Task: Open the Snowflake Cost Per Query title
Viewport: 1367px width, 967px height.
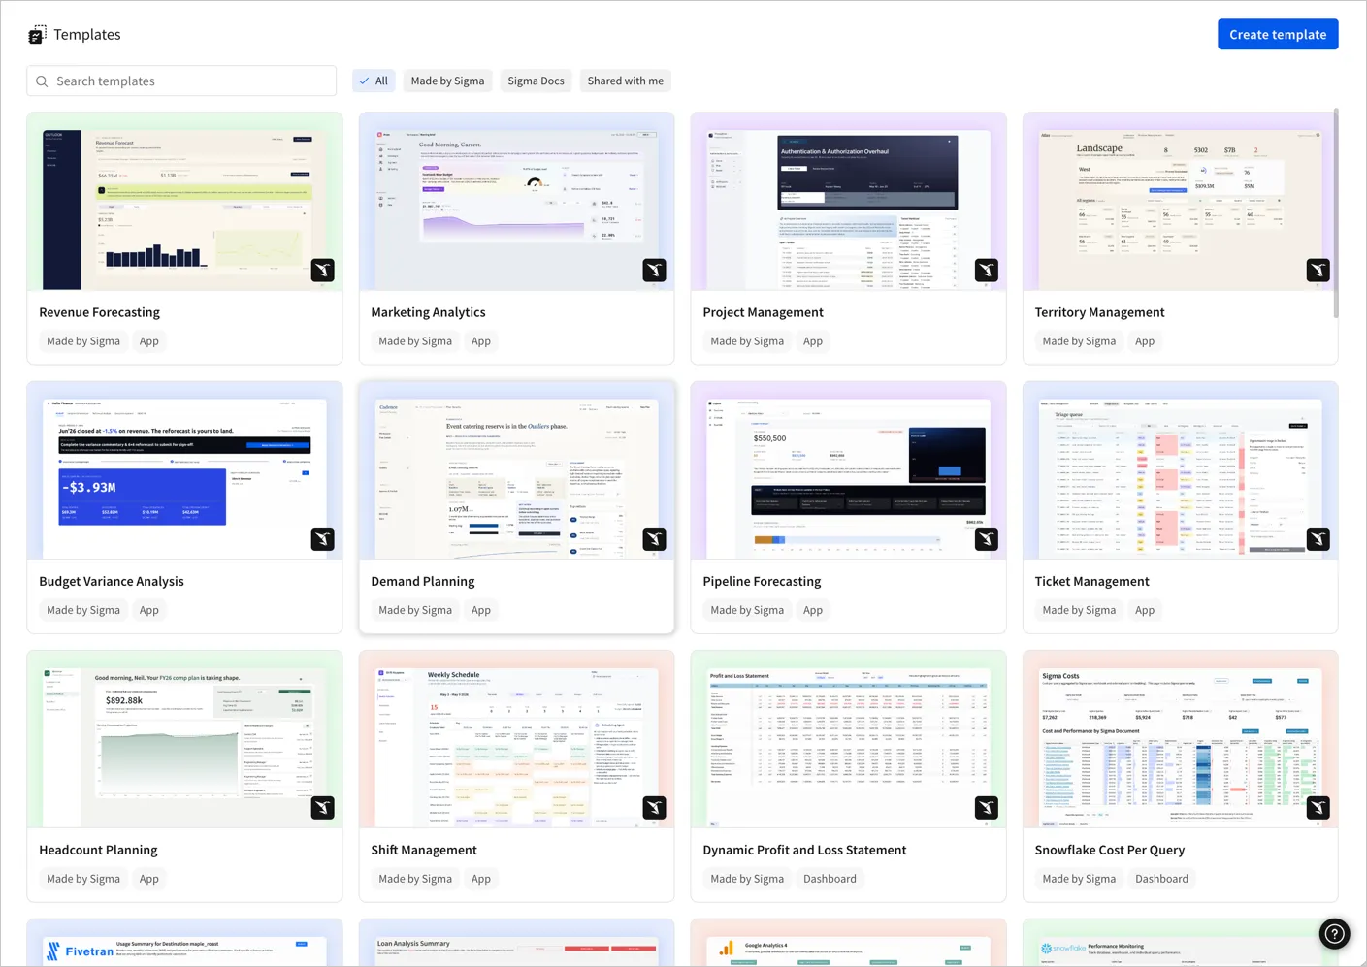Action: click(x=1110, y=850)
